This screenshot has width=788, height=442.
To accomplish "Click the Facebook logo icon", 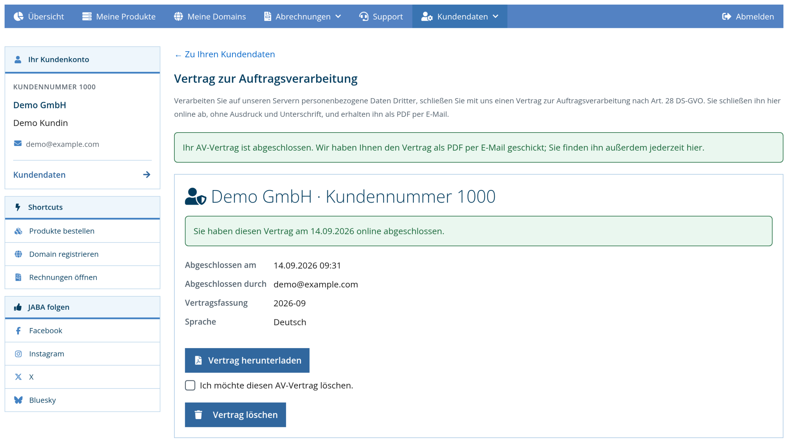I will tap(18, 330).
